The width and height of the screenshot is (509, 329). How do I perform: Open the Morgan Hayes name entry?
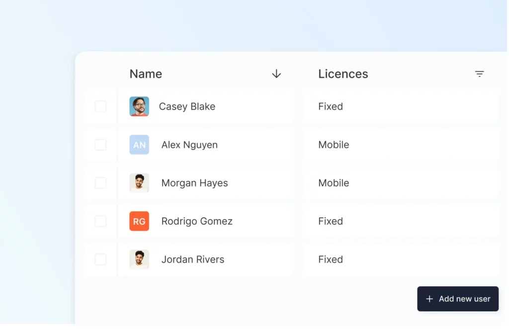pyautogui.click(x=194, y=183)
